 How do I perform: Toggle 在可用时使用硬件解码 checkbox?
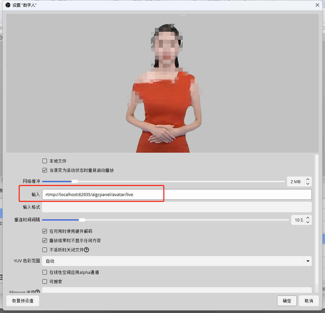click(x=45, y=231)
